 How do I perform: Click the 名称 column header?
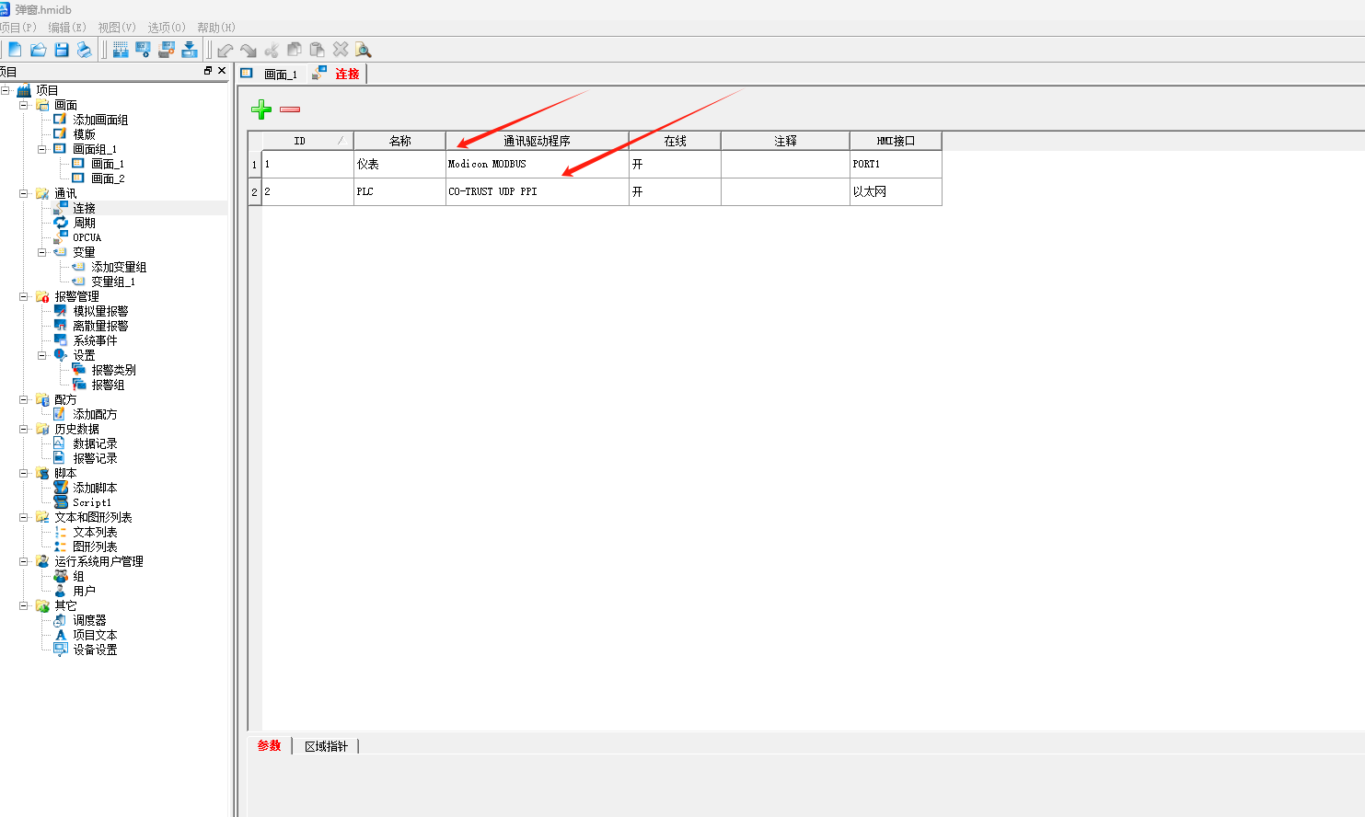click(399, 141)
